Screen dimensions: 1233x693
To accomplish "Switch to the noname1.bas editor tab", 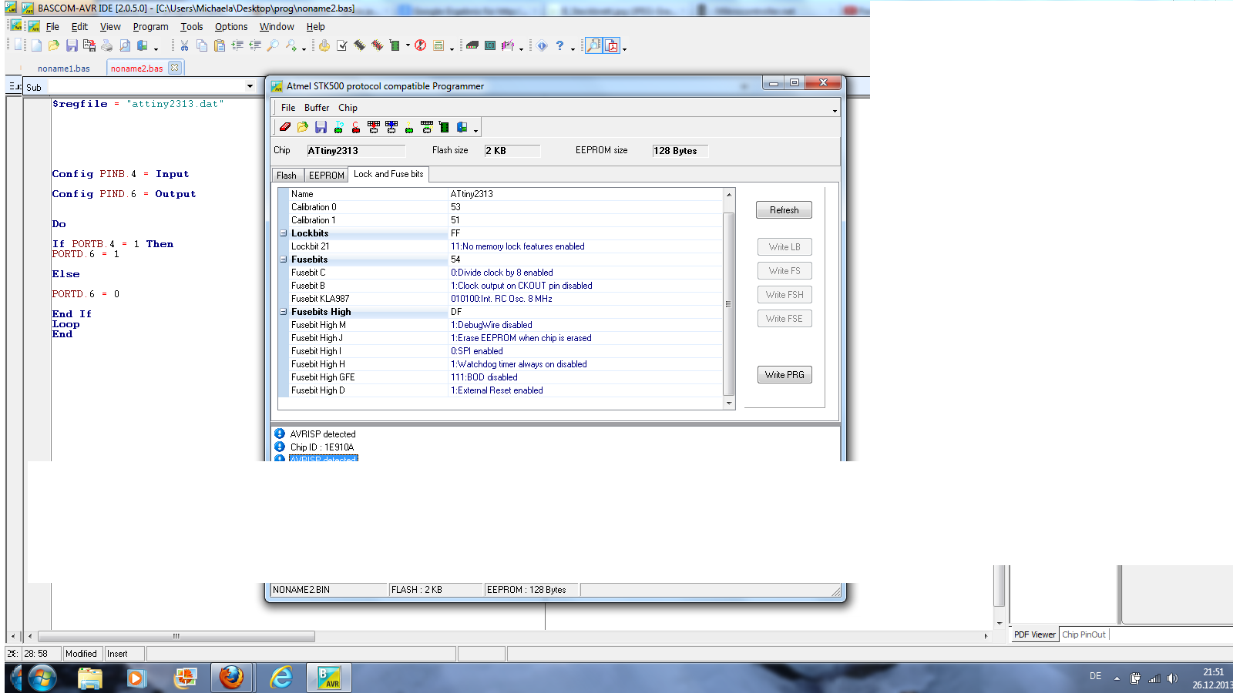I will 64,69.
